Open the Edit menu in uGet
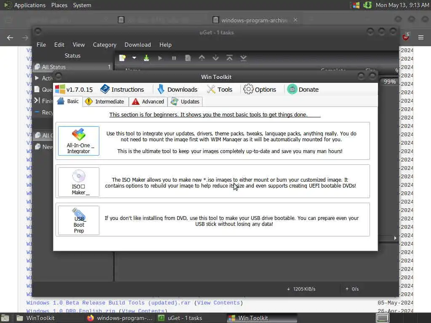This screenshot has height=323, width=431. (x=59, y=45)
